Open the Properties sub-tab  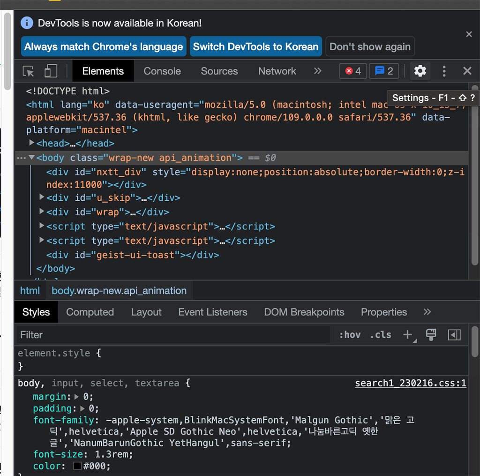pyautogui.click(x=384, y=312)
